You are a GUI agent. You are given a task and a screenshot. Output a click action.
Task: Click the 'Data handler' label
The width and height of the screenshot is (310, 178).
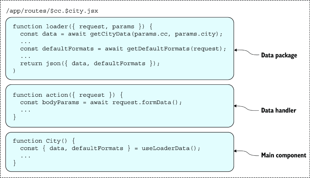[x=278, y=110]
